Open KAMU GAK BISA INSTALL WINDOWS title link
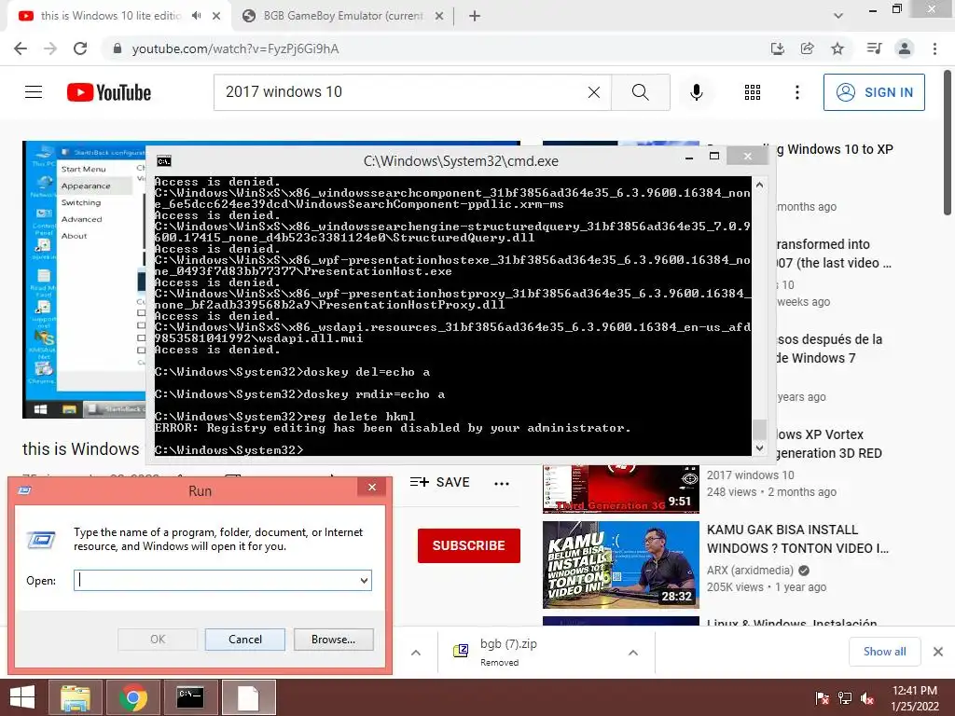The image size is (955, 716). click(x=797, y=539)
